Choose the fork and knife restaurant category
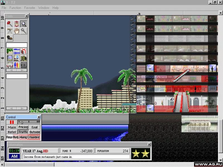Screen dimensions: 223x167 (17, 51)
